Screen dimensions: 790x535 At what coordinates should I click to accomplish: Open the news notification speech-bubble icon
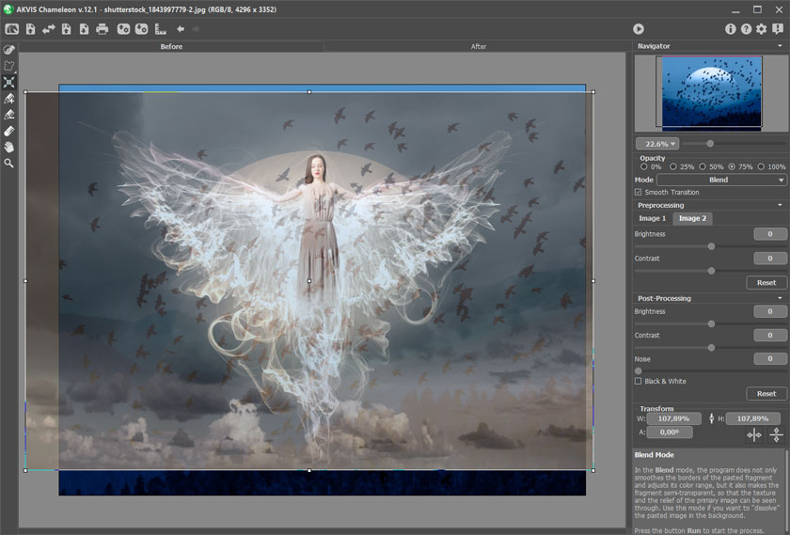click(x=778, y=29)
